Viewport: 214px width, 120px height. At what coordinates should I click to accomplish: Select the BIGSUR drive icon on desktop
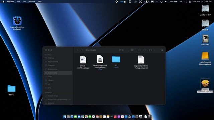(205, 23)
